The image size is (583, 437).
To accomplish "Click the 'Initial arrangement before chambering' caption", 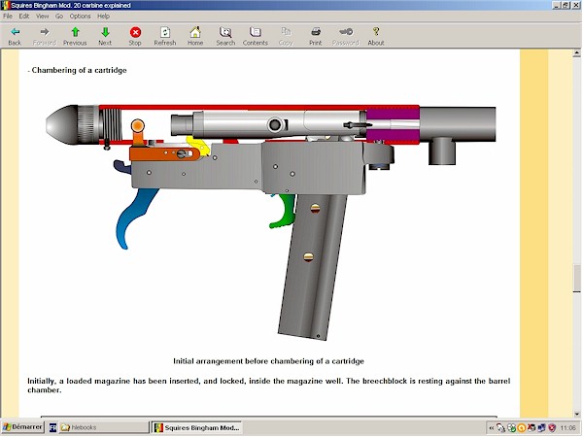I will (268, 361).
